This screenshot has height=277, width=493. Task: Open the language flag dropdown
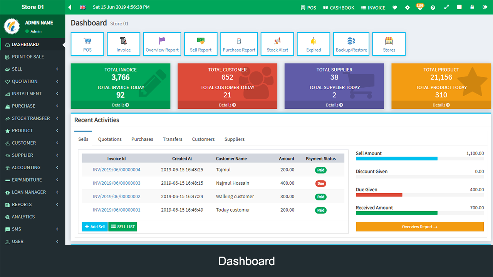(x=82, y=7)
